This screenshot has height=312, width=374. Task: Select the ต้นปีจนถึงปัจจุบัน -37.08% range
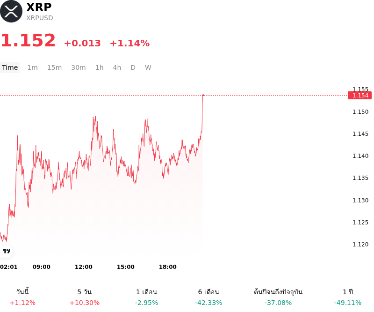(x=278, y=297)
